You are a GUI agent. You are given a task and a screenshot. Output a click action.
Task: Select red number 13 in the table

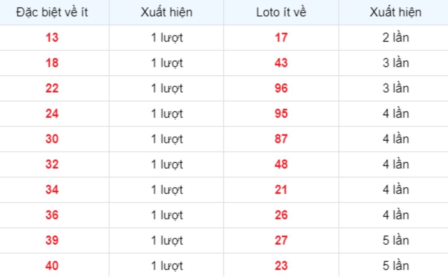(x=52, y=38)
